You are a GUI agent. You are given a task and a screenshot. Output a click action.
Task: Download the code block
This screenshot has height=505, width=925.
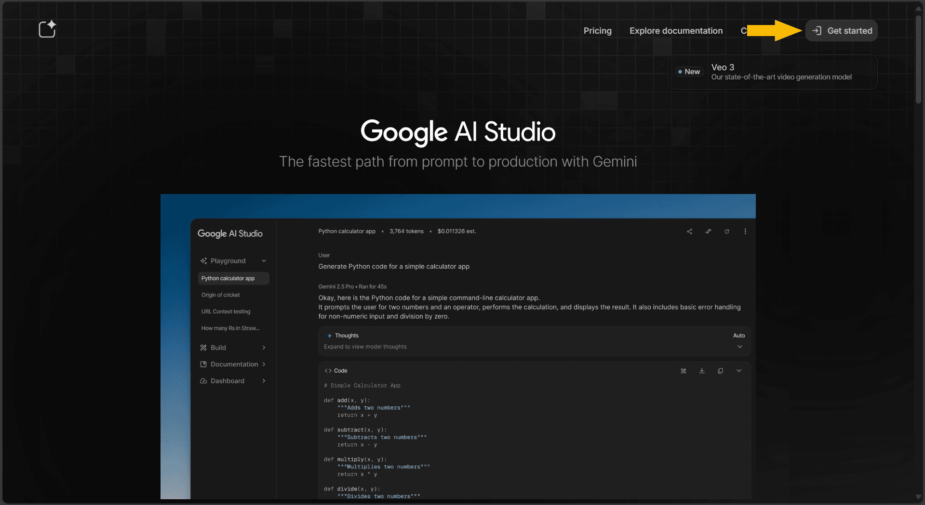point(702,371)
